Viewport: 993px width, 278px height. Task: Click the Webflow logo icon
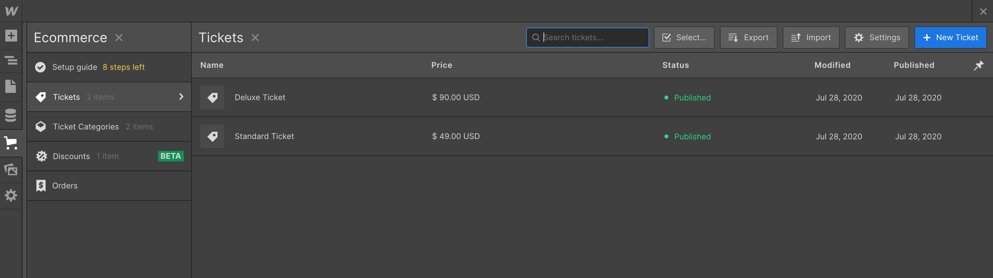coord(11,11)
